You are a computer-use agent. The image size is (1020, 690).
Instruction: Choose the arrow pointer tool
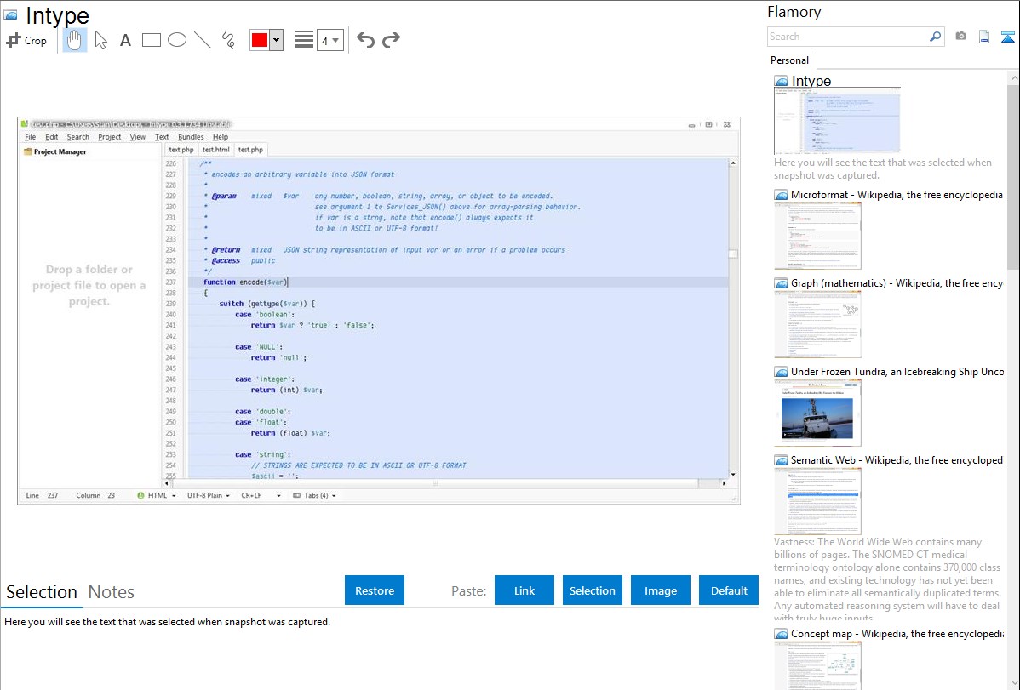(100, 40)
